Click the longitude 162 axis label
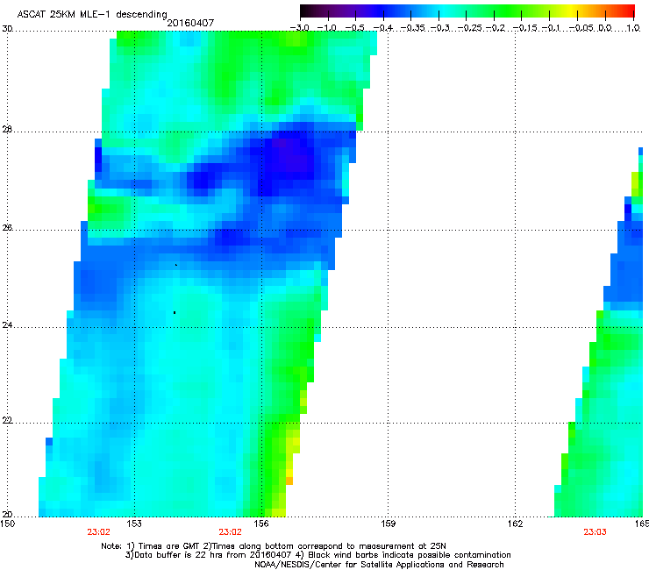Viewport: 649px width, 570px height. [x=515, y=524]
